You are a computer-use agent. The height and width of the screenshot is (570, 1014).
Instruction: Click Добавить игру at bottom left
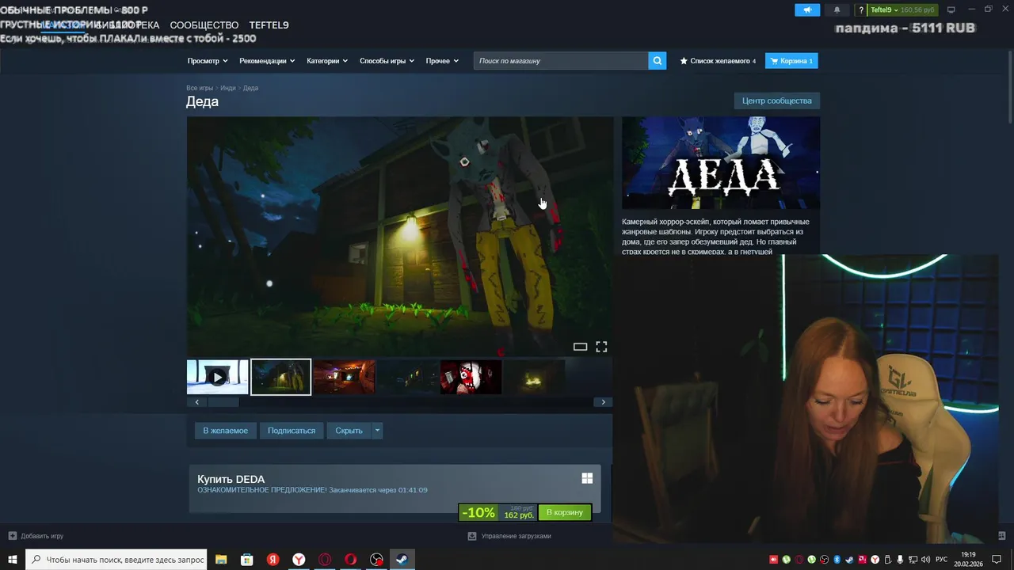tap(36, 536)
